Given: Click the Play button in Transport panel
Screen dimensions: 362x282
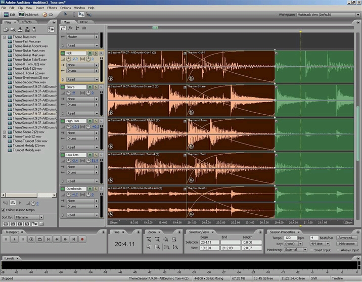Looking at the screenshot, I should point(14,240).
